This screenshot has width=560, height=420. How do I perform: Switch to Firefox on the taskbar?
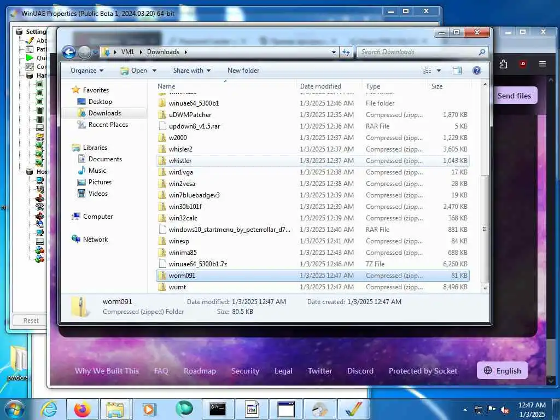tap(83, 409)
